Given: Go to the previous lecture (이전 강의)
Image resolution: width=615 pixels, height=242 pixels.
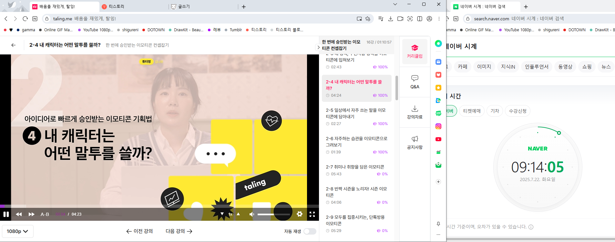Looking at the screenshot, I should coord(139,231).
